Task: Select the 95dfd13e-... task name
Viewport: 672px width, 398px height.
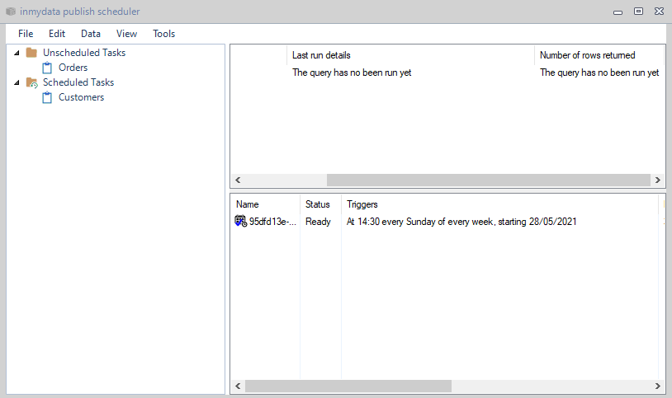Action: coord(272,222)
